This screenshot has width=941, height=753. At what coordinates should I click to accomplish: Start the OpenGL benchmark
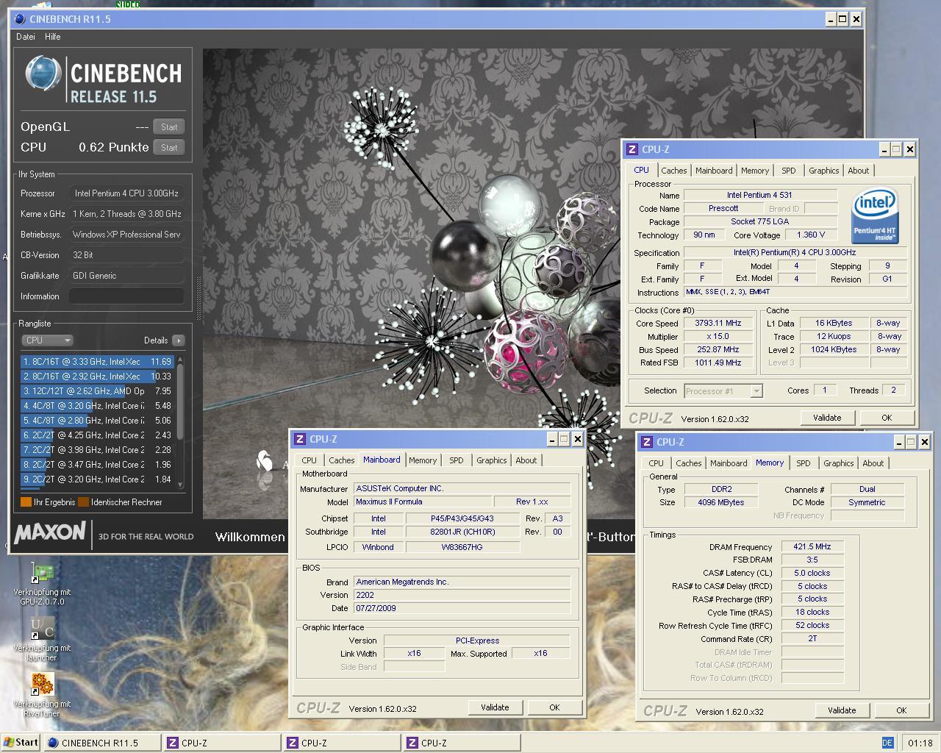pos(169,127)
